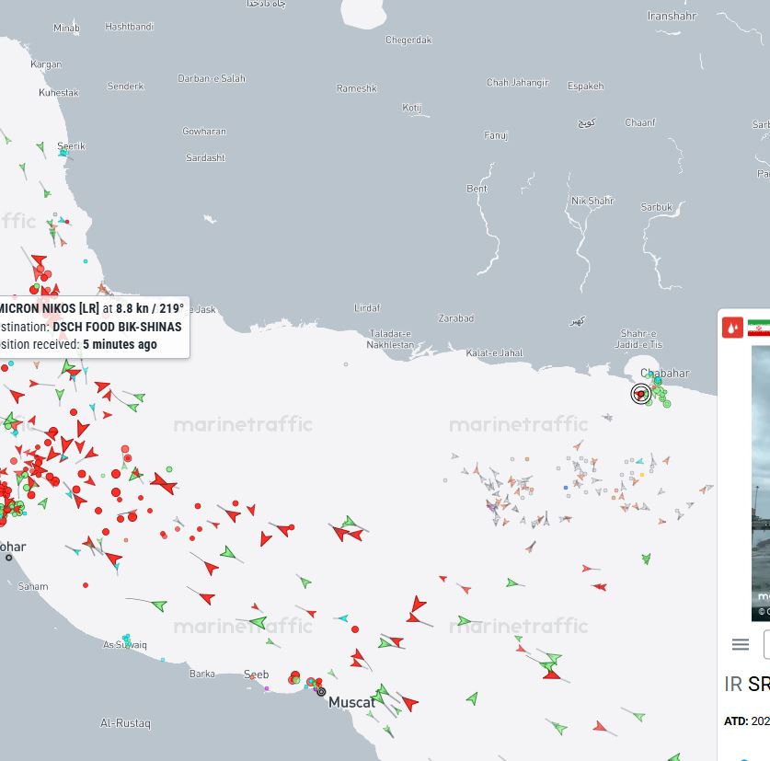Click the Sohar port ring icon

pyautogui.click(x=9, y=558)
